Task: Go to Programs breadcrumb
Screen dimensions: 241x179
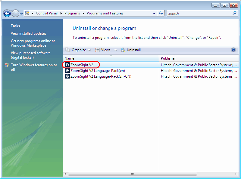Action: pyautogui.click(x=72, y=13)
